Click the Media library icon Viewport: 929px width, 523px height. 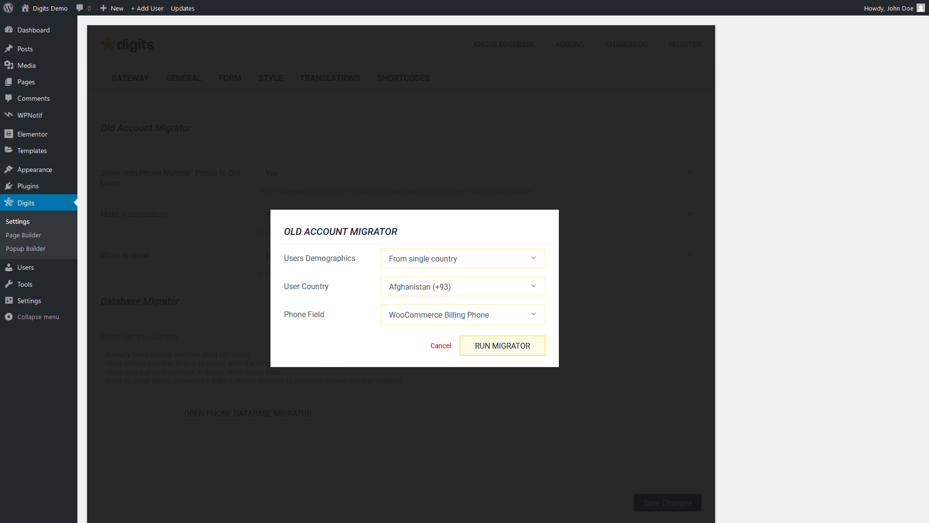[x=9, y=65]
